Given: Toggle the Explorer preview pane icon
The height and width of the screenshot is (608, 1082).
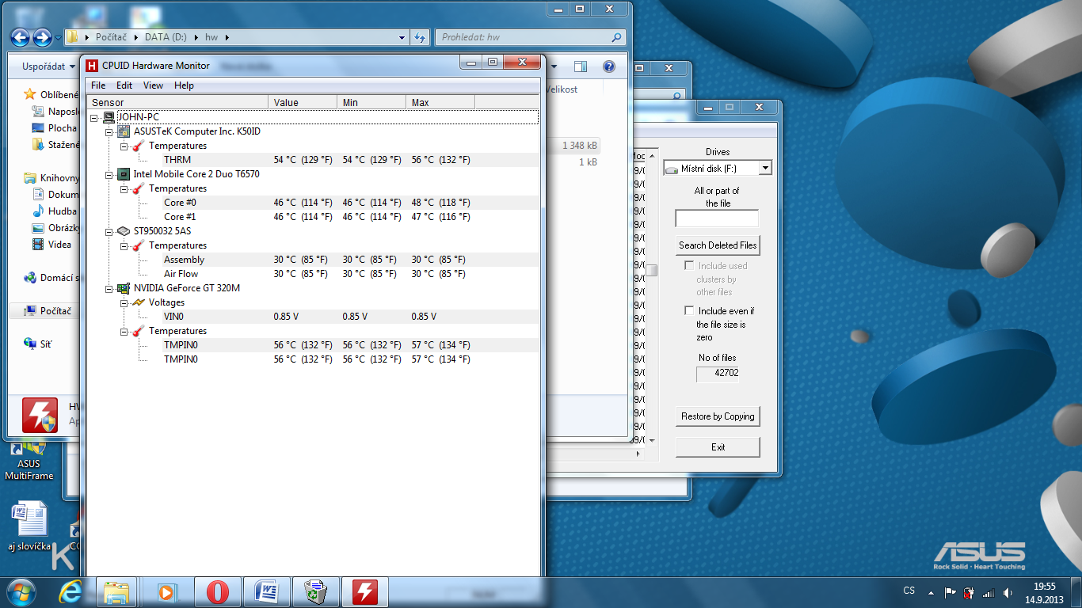Looking at the screenshot, I should 581,67.
